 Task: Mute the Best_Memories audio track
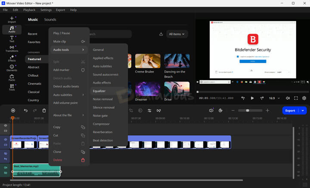tap(6, 167)
